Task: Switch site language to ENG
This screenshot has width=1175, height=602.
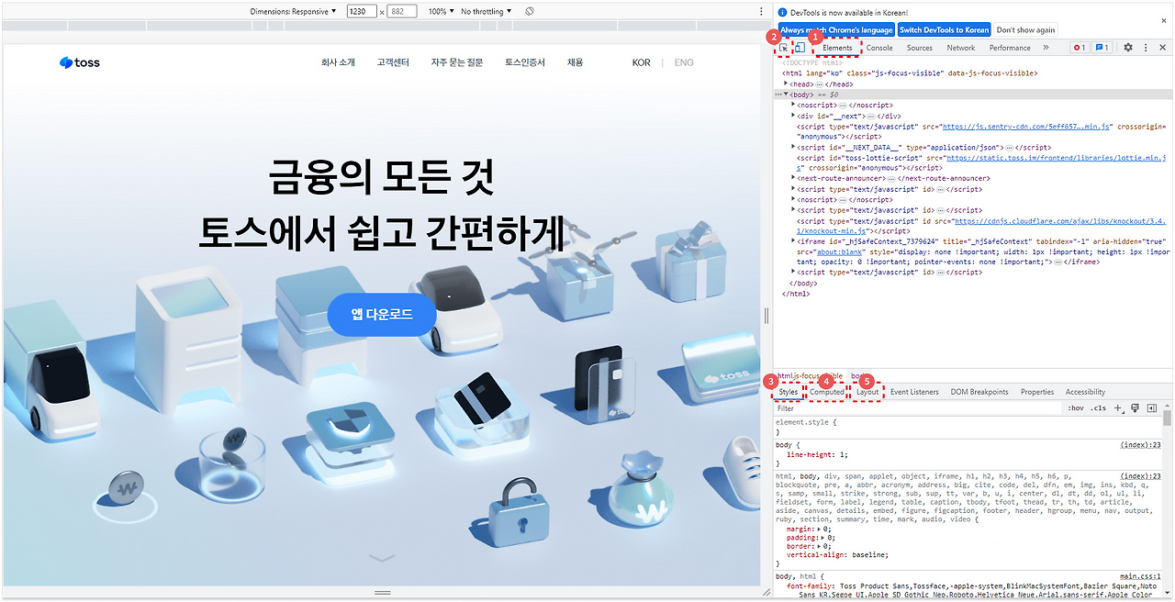Action: 684,62
